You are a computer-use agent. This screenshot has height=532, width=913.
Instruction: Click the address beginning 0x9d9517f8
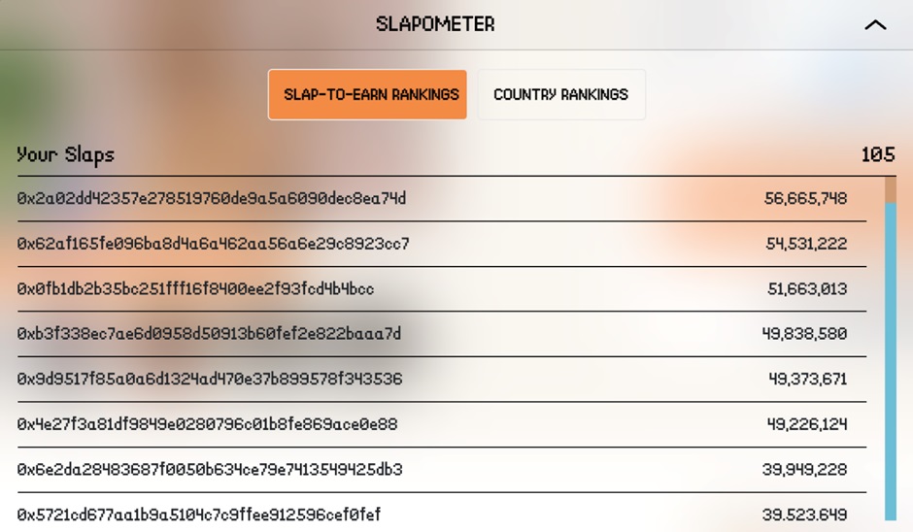209,379
